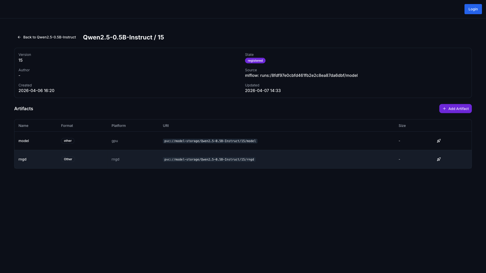The image size is (486, 273).
Task: Click the plus icon inside Add Artifact
Action: pyautogui.click(x=444, y=108)
